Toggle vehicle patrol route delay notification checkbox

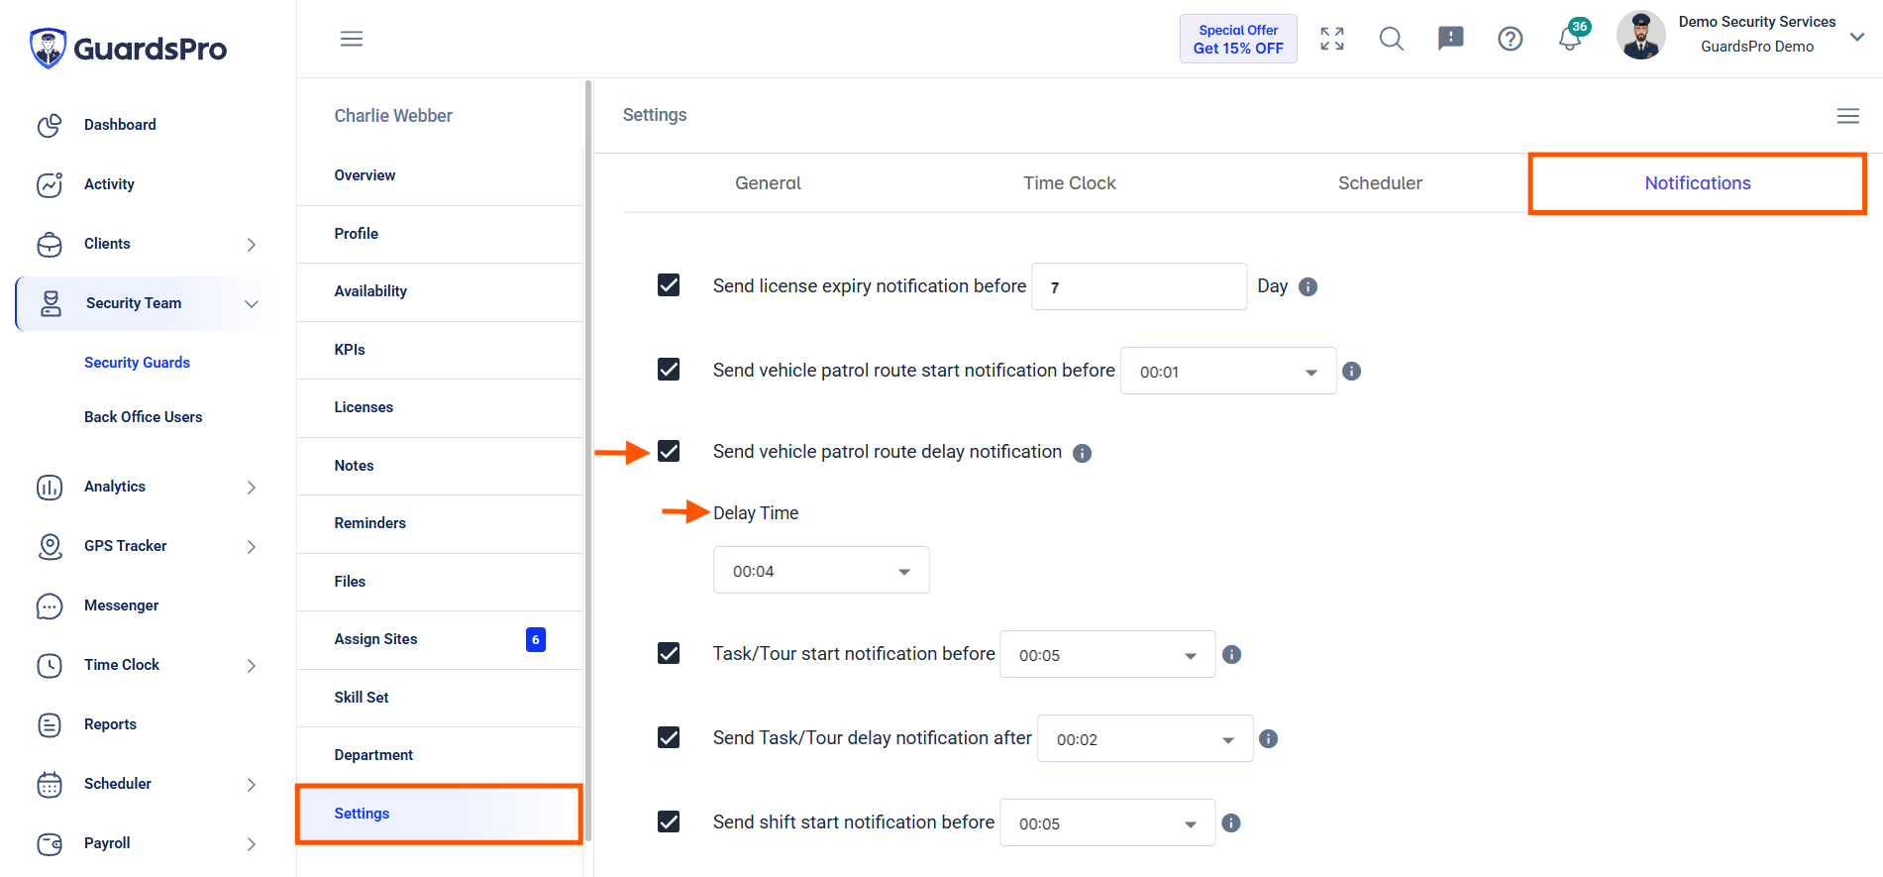pos(669,451)
